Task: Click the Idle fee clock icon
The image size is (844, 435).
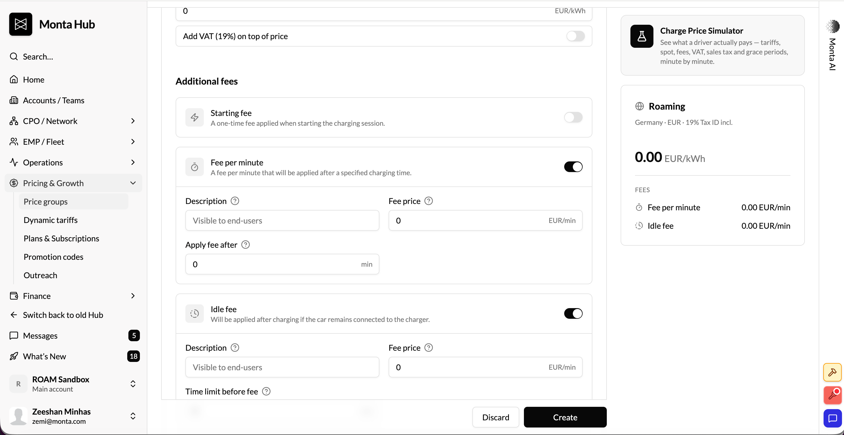Action: pos(195,314)
